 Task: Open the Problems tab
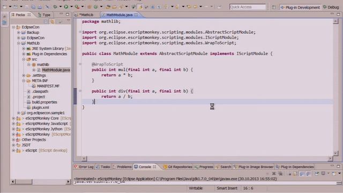(x=122, y=167)
